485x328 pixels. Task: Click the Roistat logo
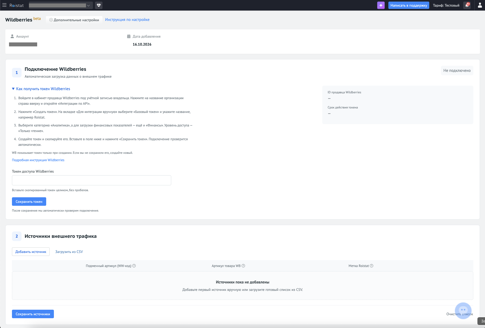[16, 5]
